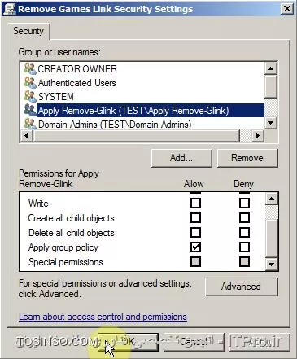Select CREATOR OWNER in the list

coord(77,69)
